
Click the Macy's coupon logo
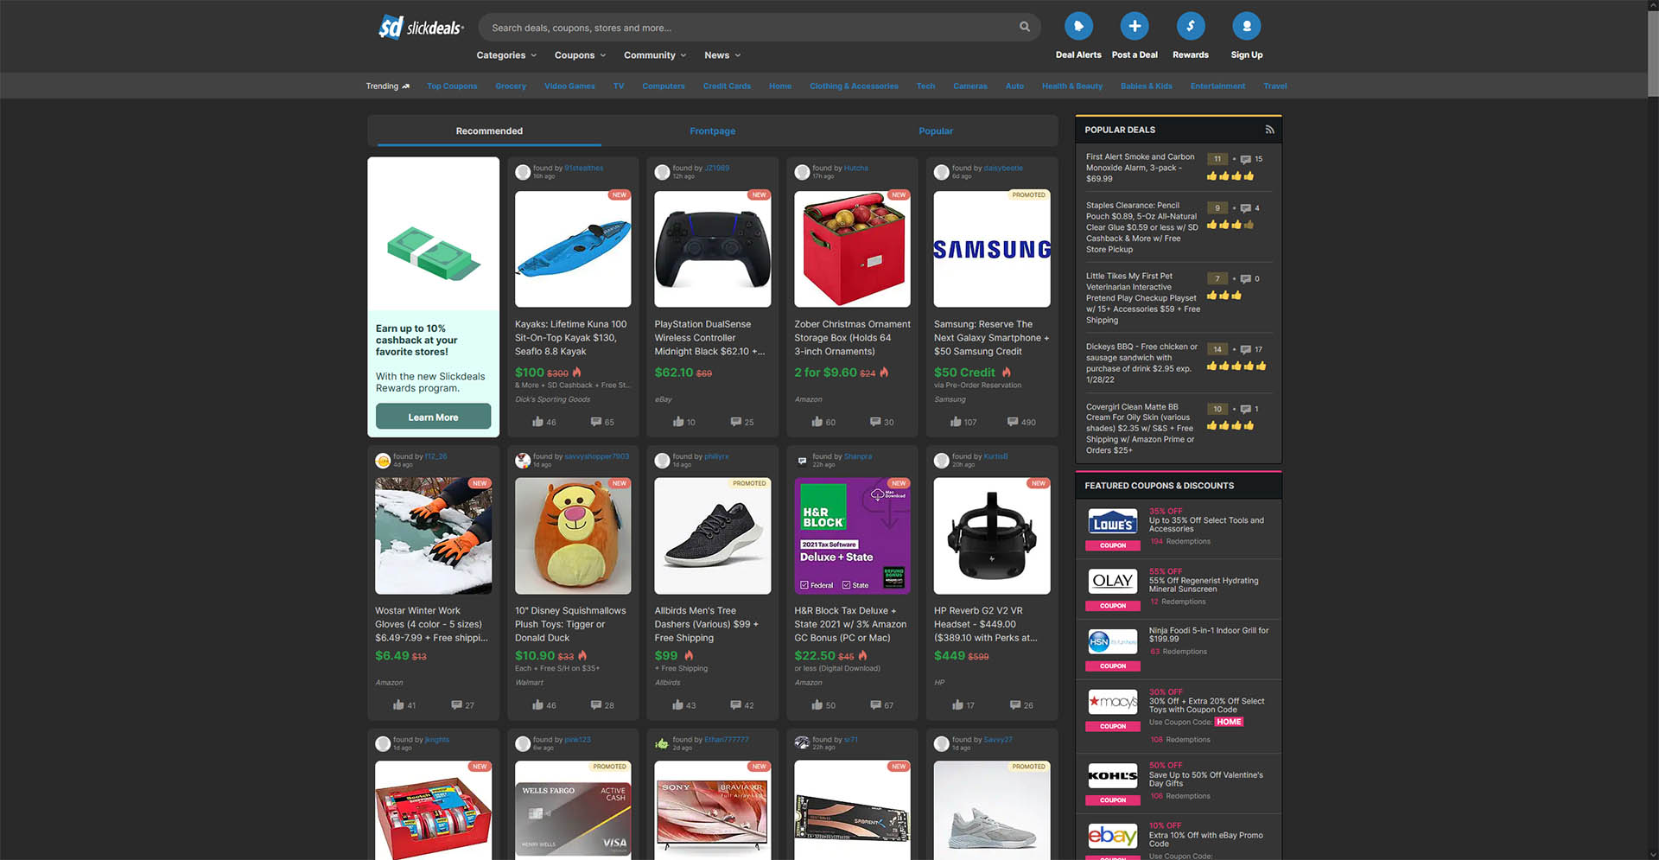click(x=1113, y=702)
